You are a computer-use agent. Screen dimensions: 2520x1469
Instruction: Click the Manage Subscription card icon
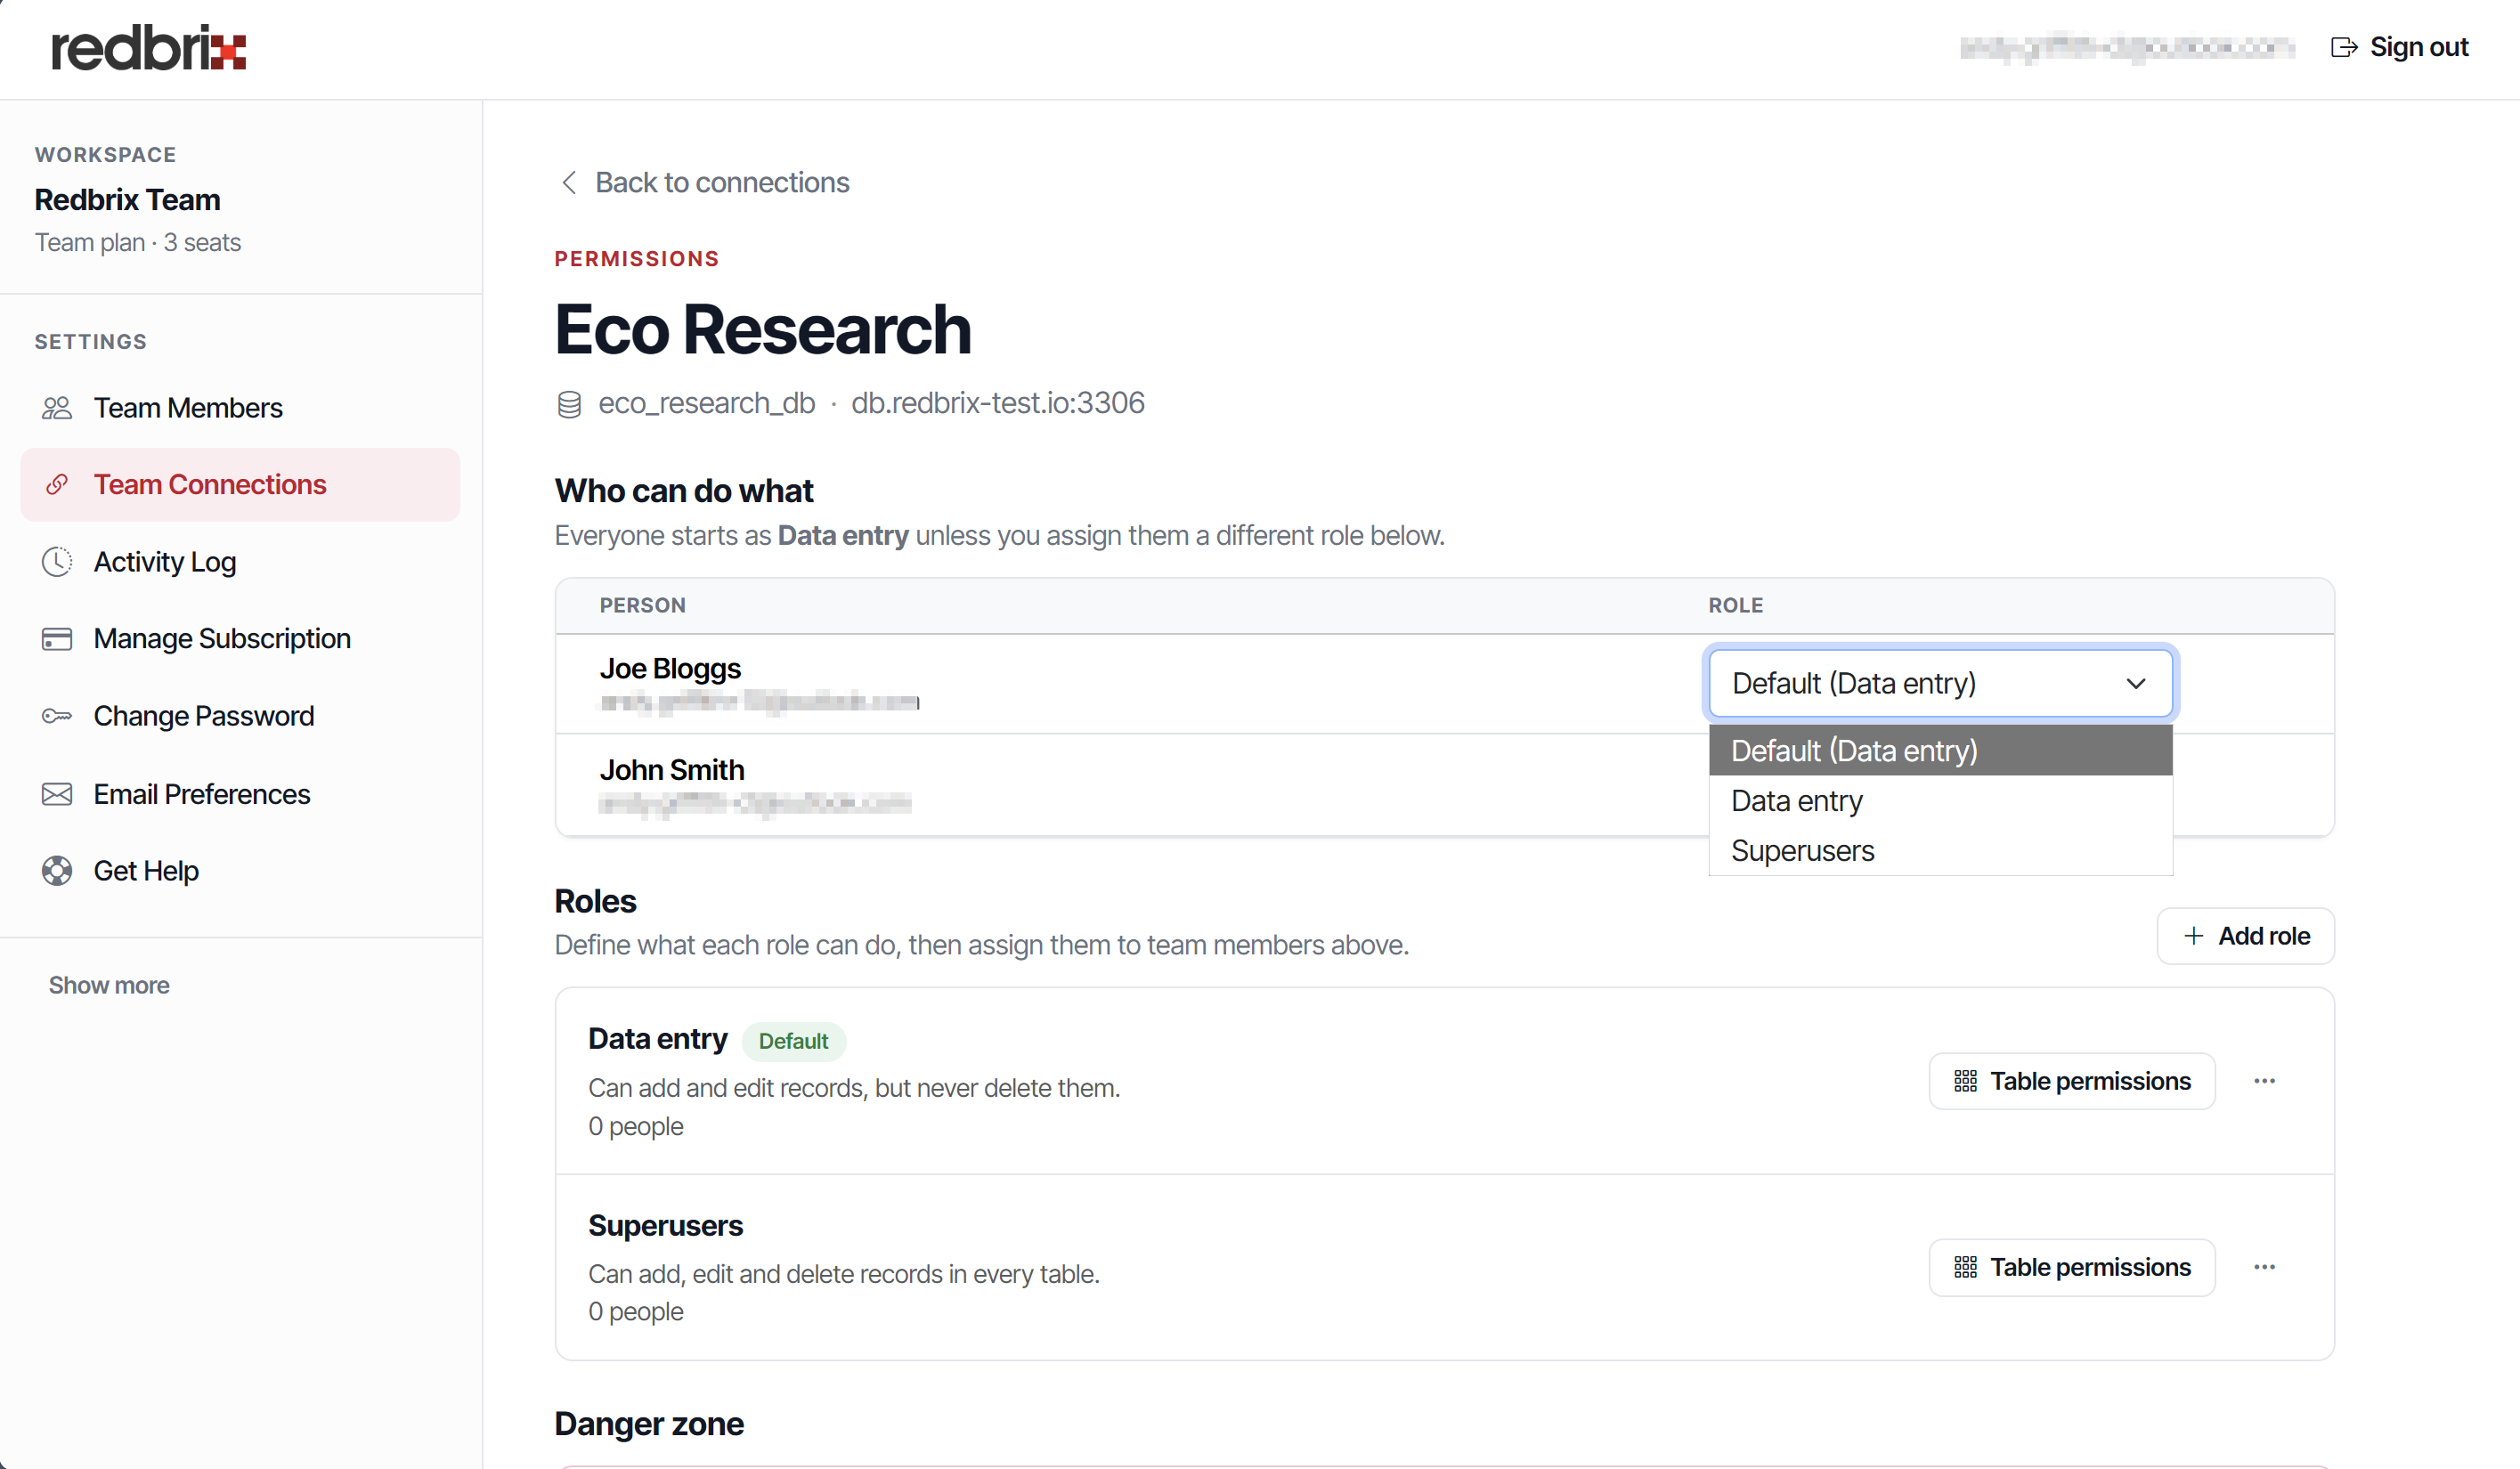(x=57, y=639)
